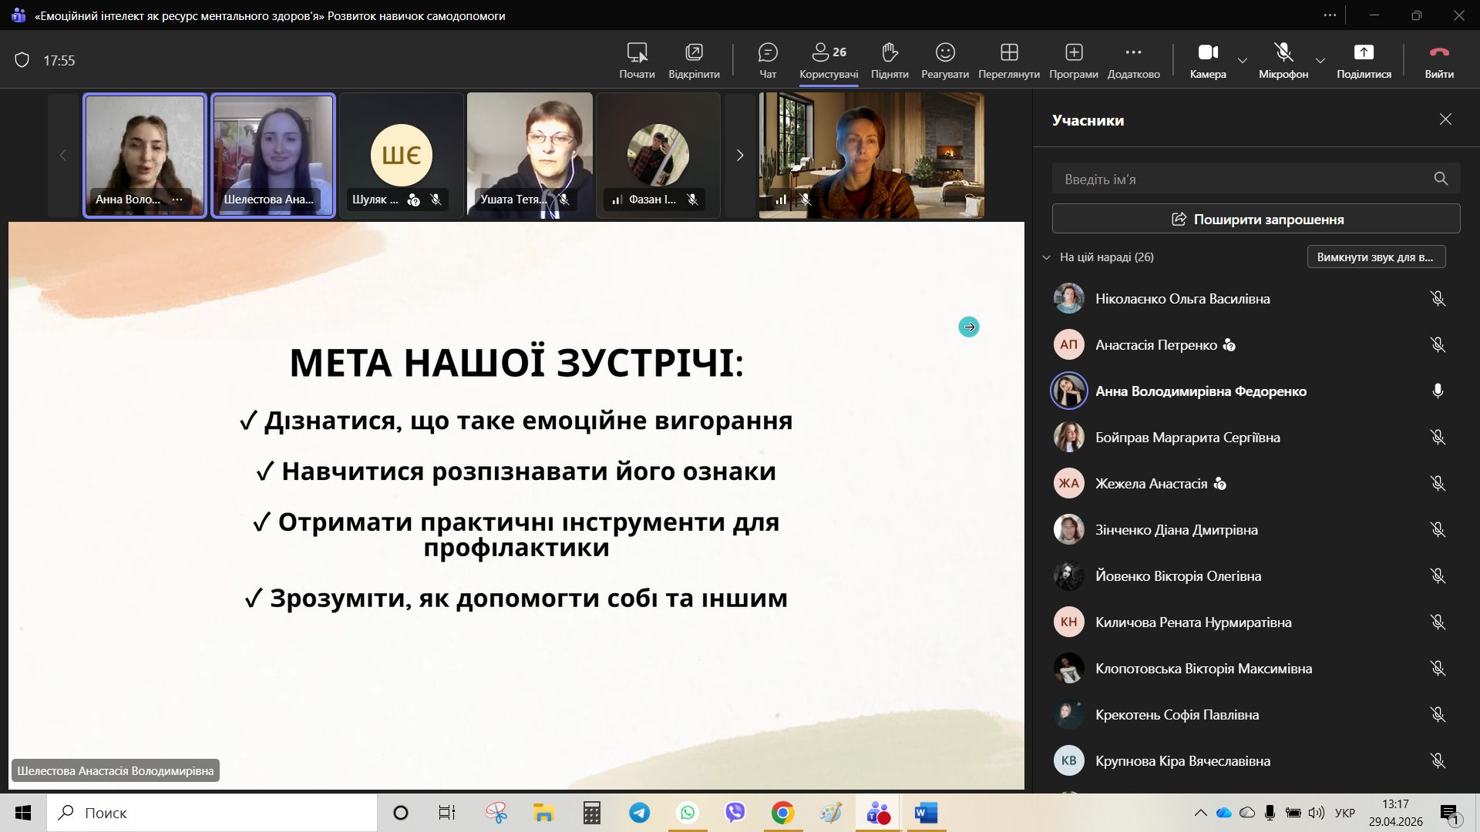Open the More (Додатково) menu
Viewport: 1480px width, 832px height.
[x=1133, y=60]
